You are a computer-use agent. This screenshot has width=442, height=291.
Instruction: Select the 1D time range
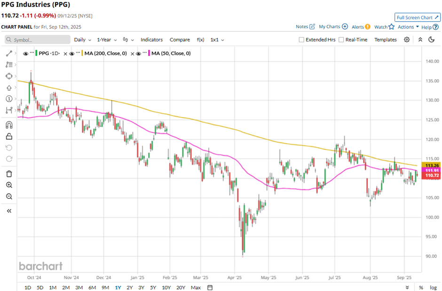[28, 287]
